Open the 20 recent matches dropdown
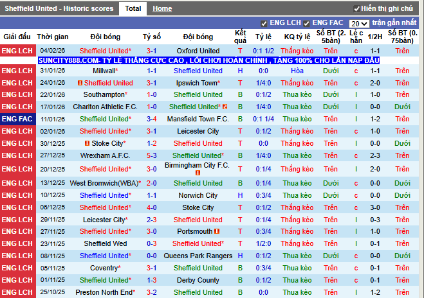Image resolution: width=424 pixels, height=298 pixels. 359,24
